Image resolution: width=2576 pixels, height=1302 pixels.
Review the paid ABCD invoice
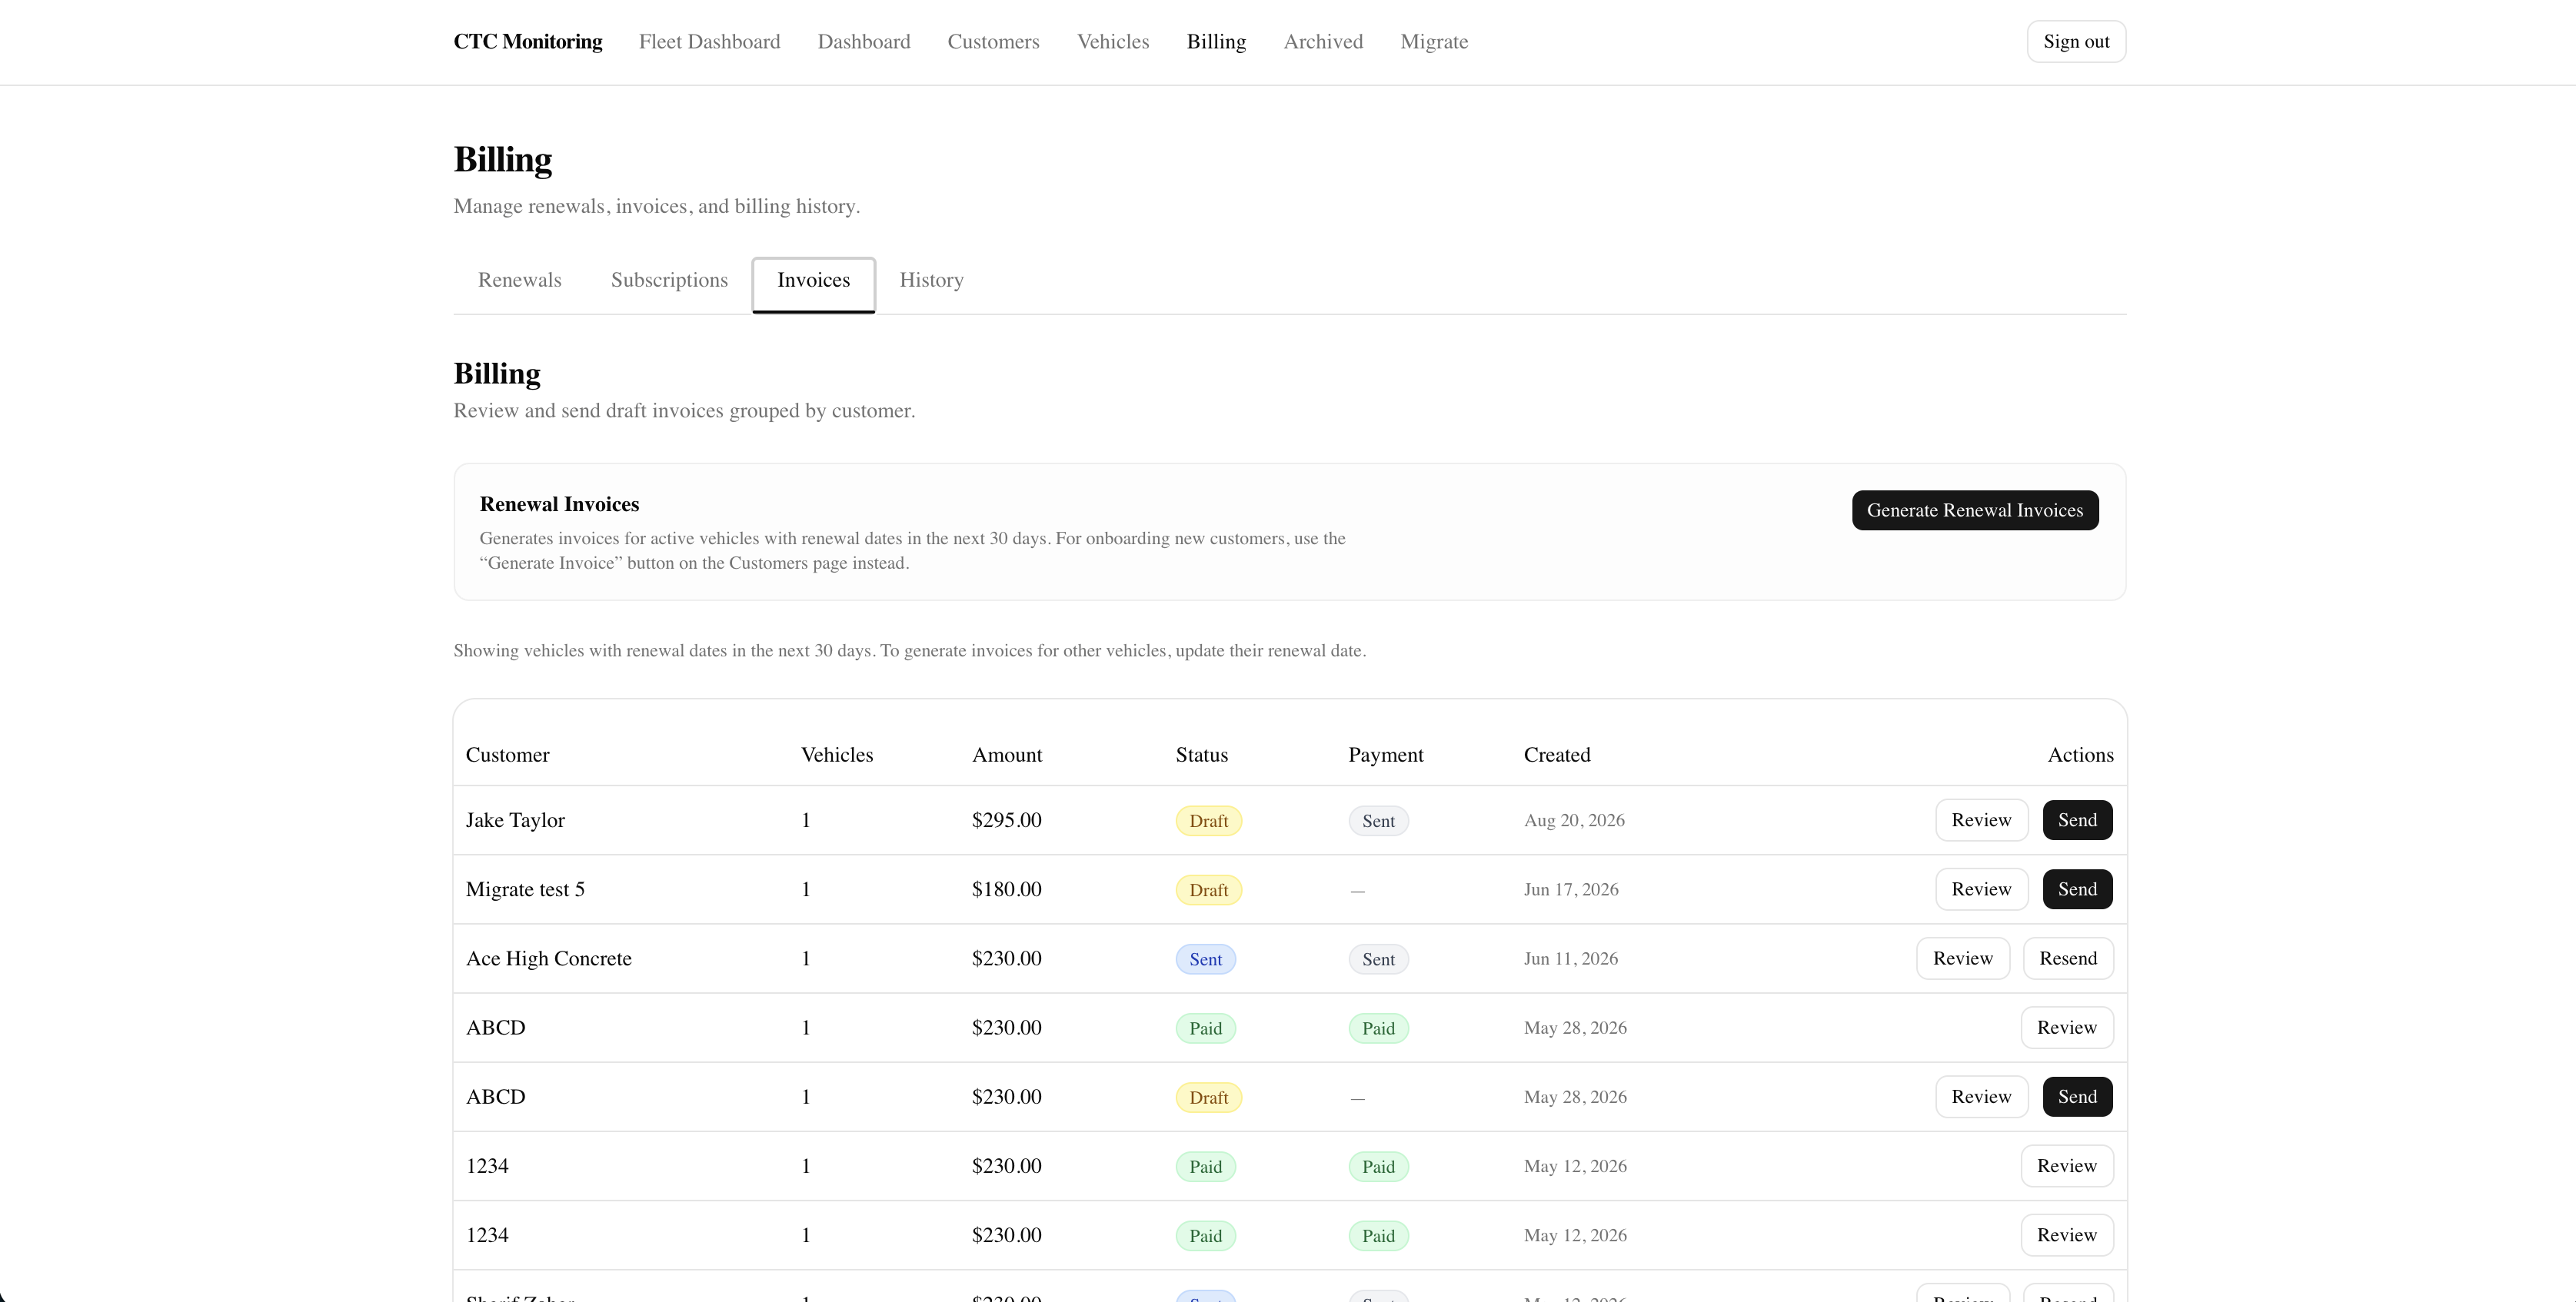point(2067,1027)
